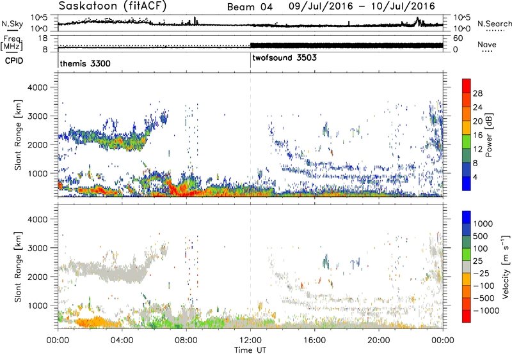The width and height of the screenshot is (512, 354).
Task: Click the "4000" range tick of power panel
Action: (37, 88)
